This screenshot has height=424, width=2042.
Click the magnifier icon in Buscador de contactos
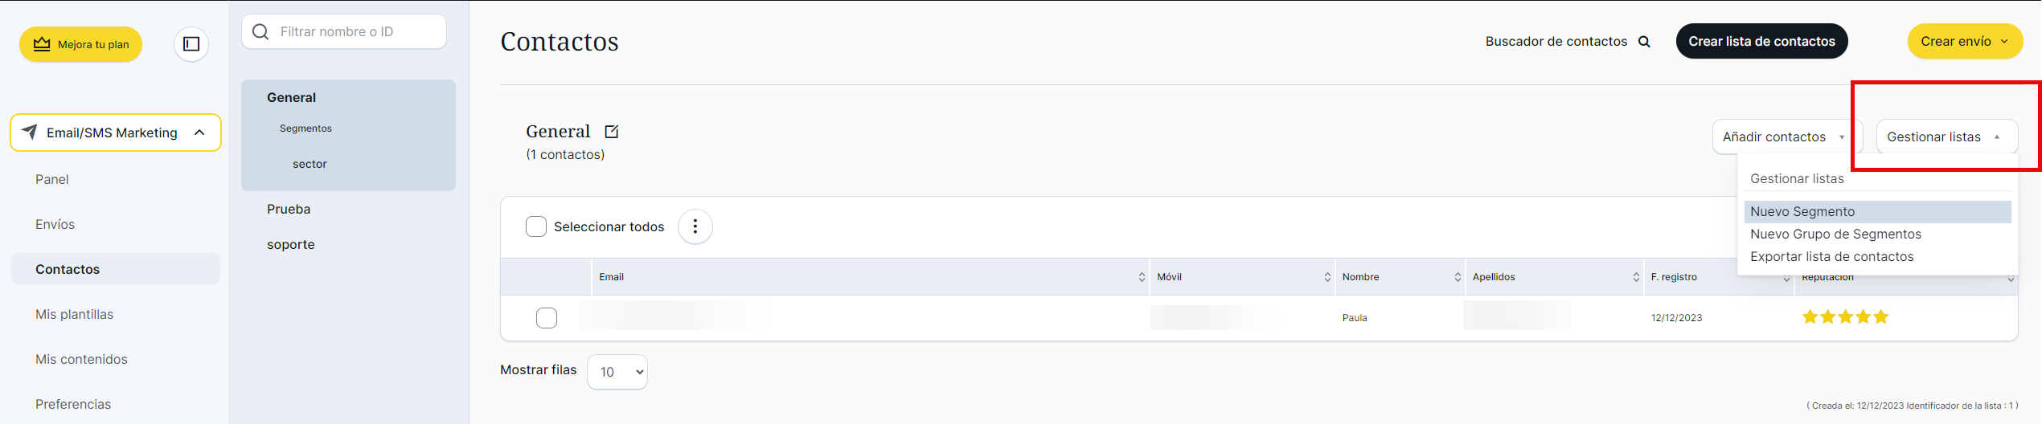(1645, 42)
